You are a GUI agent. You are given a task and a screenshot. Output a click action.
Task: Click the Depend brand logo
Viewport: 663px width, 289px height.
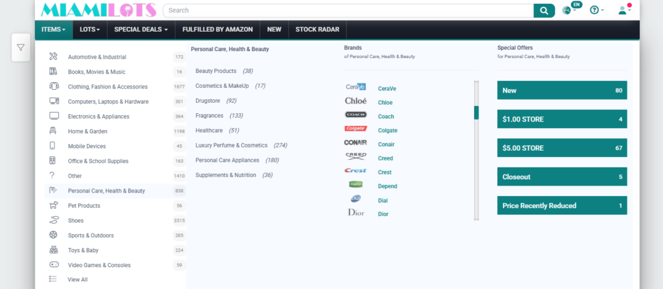coord(355,185)
